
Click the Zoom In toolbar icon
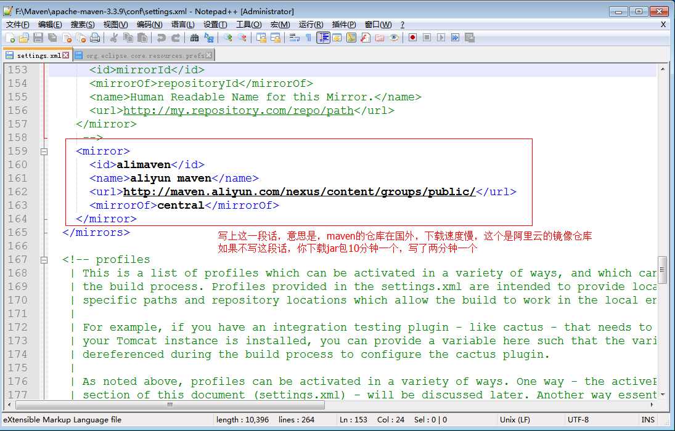227,38
